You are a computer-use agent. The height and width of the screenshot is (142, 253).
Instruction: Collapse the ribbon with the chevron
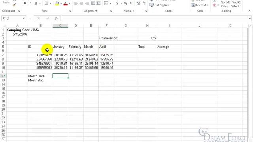pyautogui.click(x=249, y=11)
